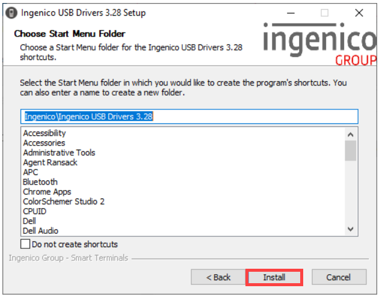379x297 pixels.
Task: Select Chrome Apps in the list
Action: pos(47,192)
